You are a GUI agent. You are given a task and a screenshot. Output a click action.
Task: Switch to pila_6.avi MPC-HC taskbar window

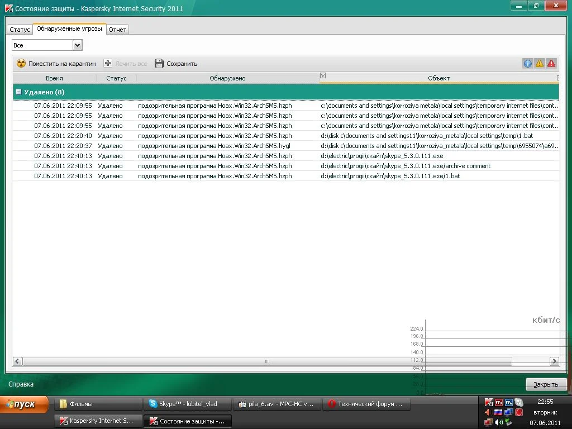pos(277,404)
